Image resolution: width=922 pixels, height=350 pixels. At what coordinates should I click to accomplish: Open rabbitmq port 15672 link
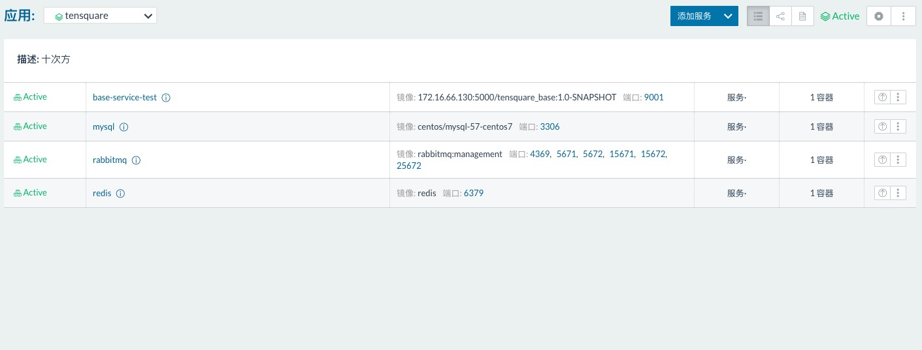tap(653, 154)
